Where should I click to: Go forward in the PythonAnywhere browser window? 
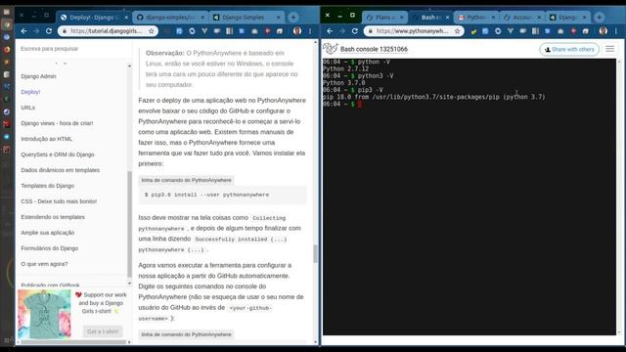pyautogui.click(x=342, y=31)
